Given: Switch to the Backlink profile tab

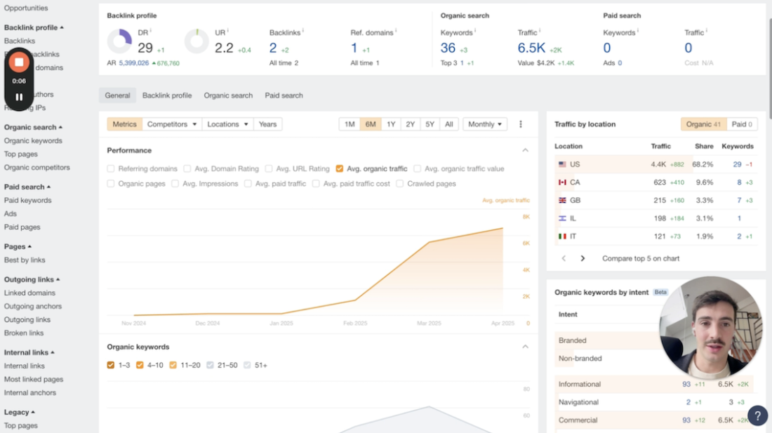Looking at the screenshot, I should [x=166, y=95].
